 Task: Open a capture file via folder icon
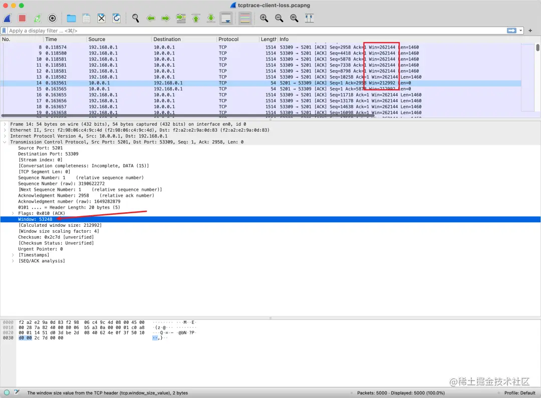click(72, 19)
